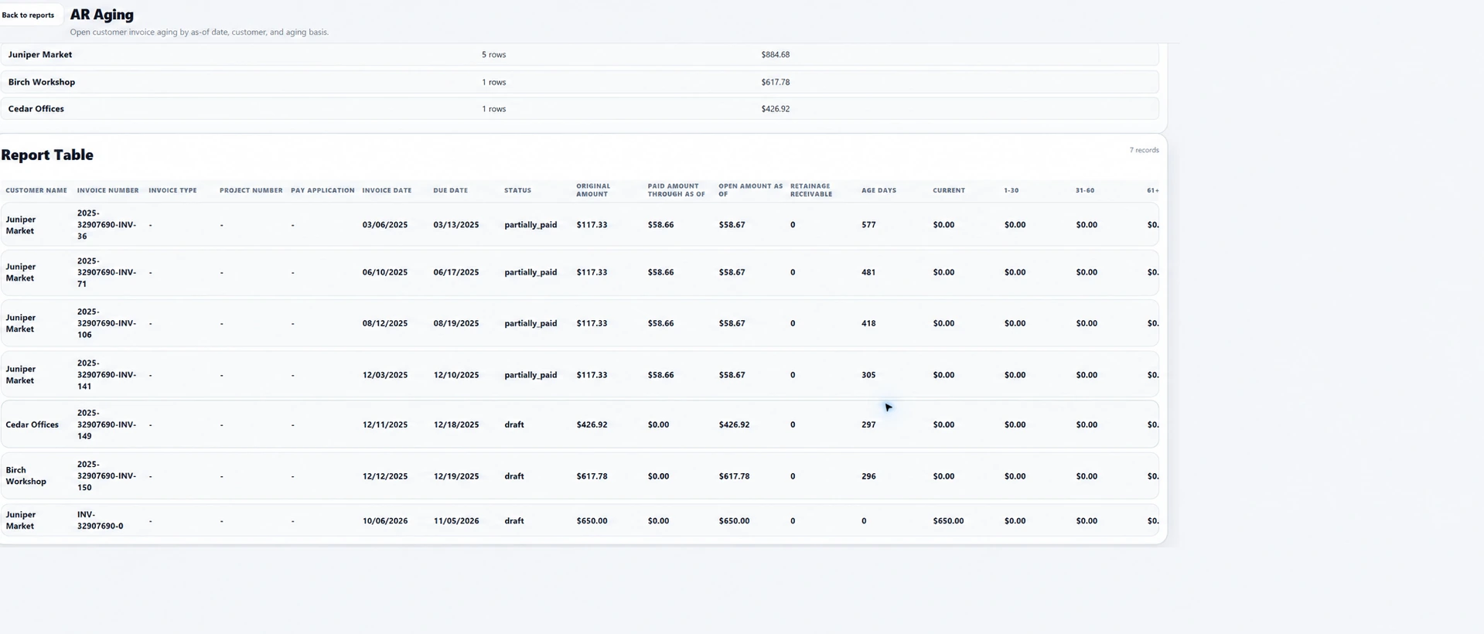Click the Original Amount column header

click(593, 190)
